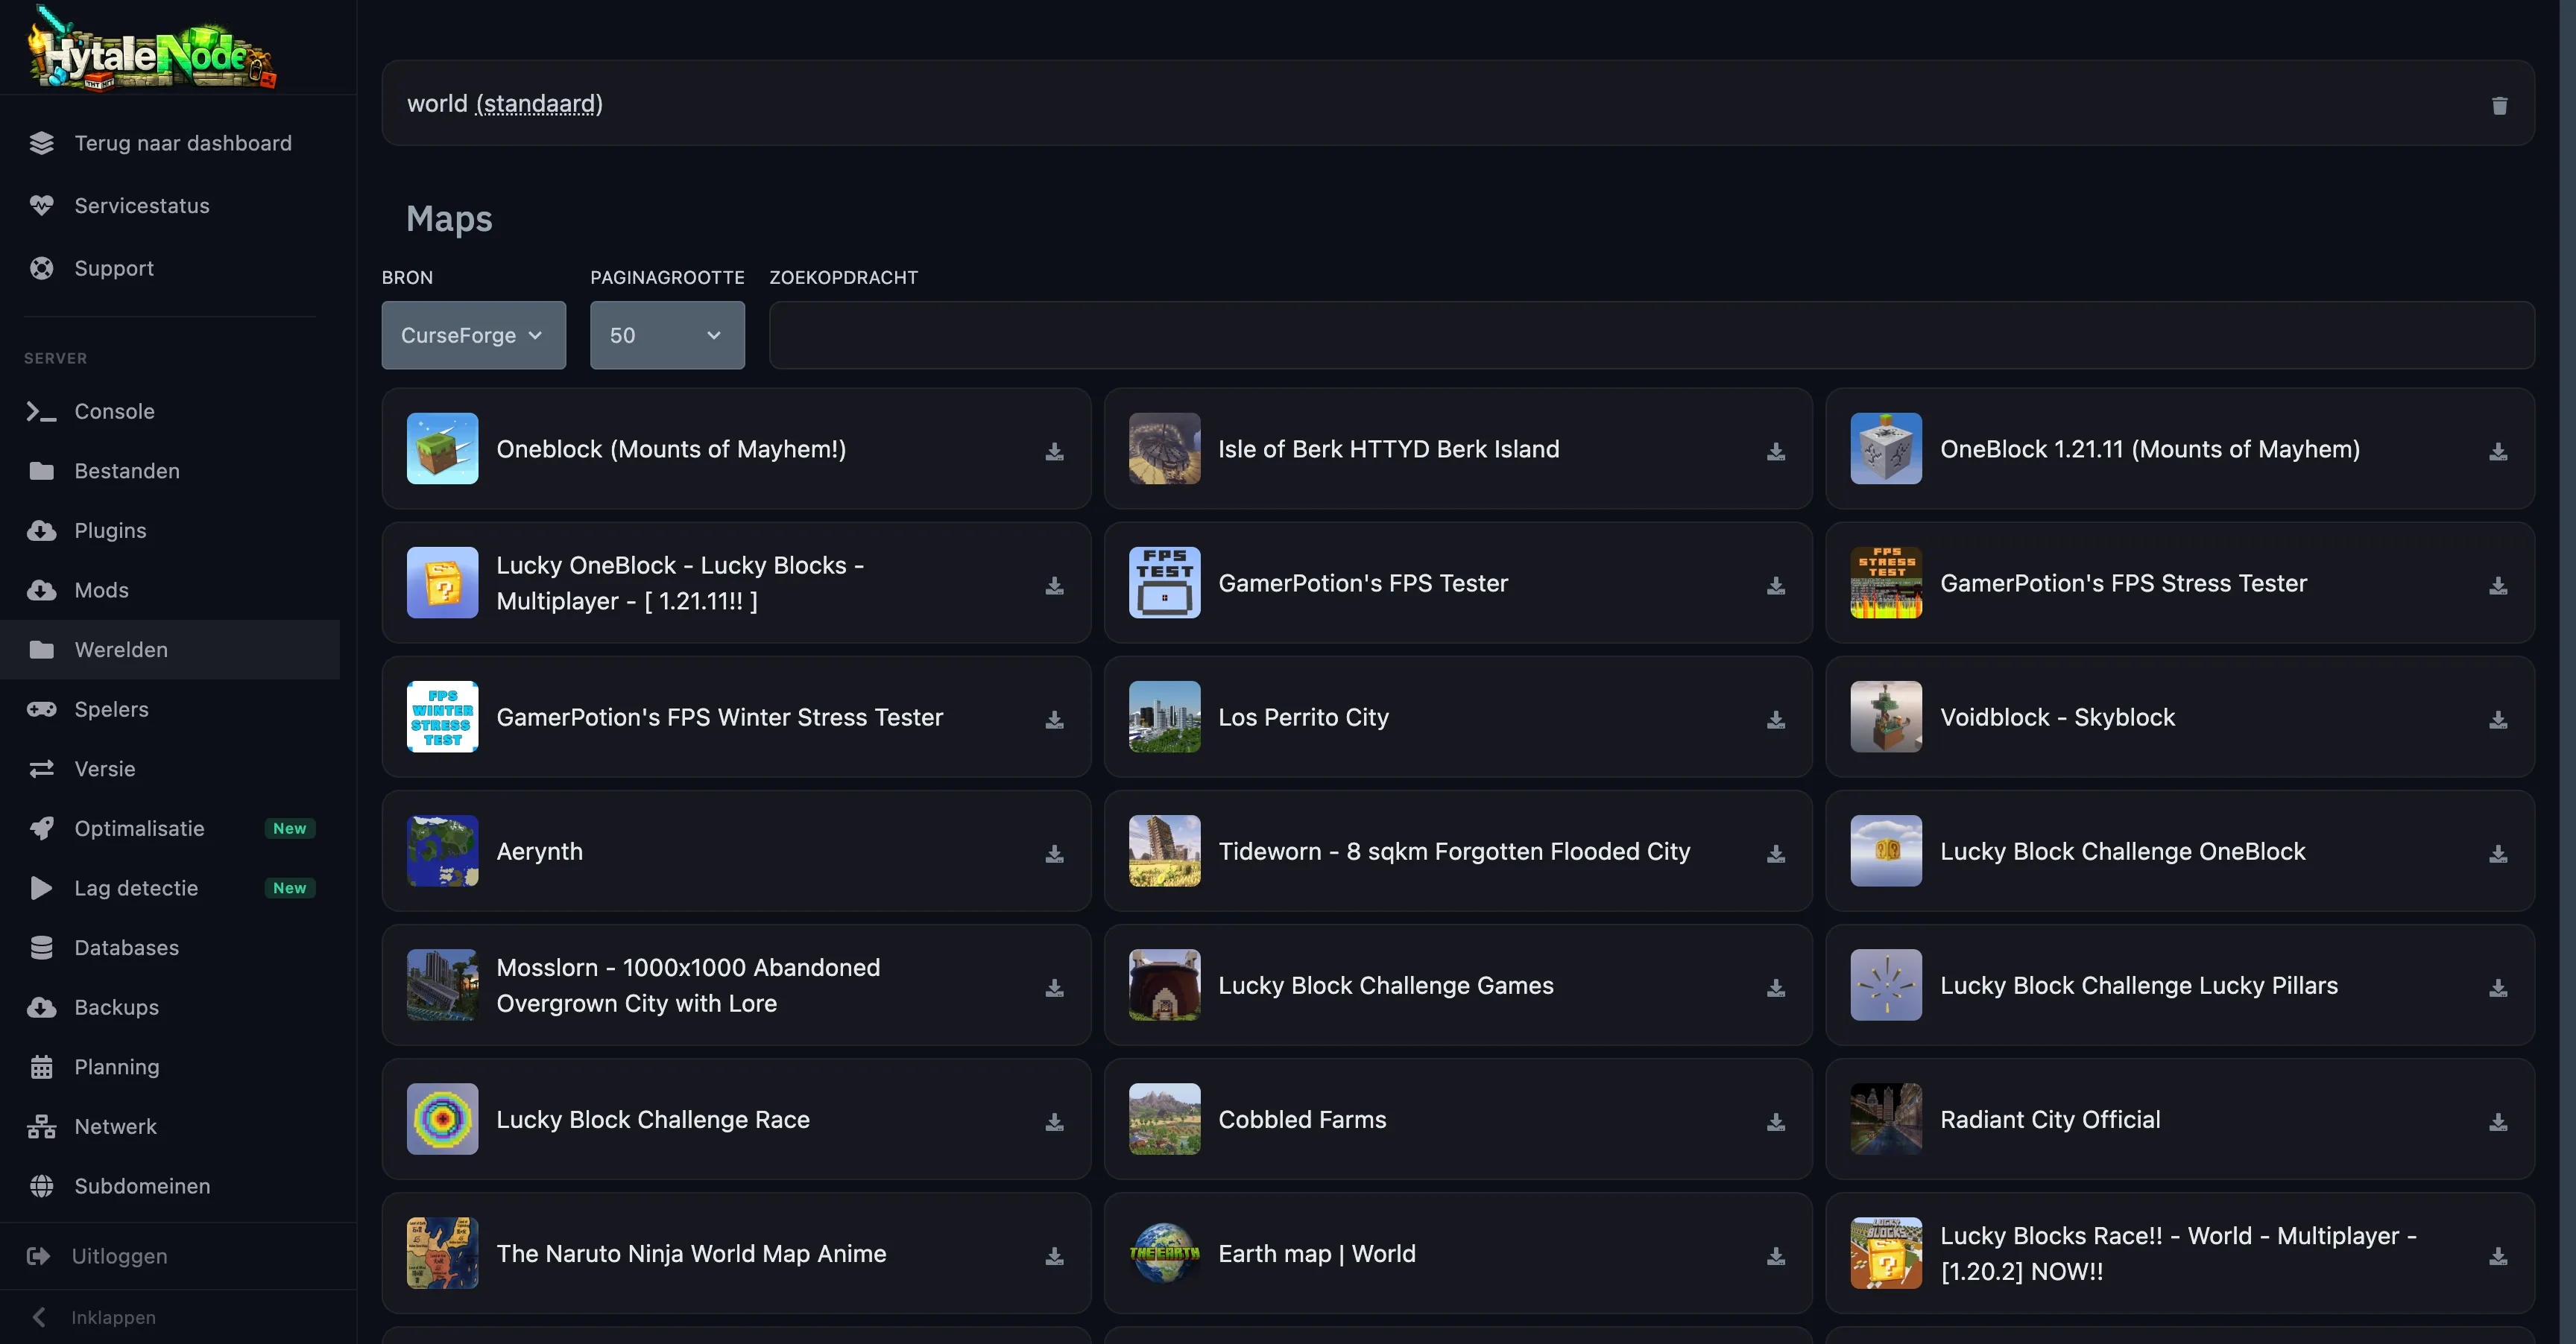2576x1344 pixels.
Task: Open the Mods section
Action: (170, 589)
